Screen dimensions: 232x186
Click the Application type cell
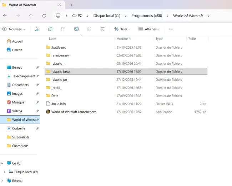[x=164, y=112]
